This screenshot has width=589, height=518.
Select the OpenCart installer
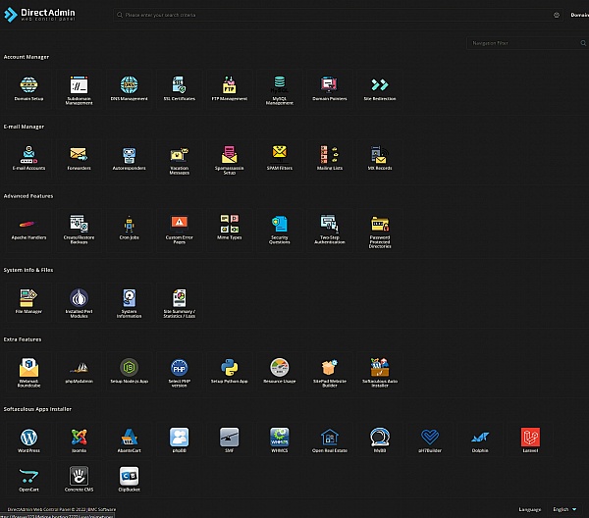(28, 478)
